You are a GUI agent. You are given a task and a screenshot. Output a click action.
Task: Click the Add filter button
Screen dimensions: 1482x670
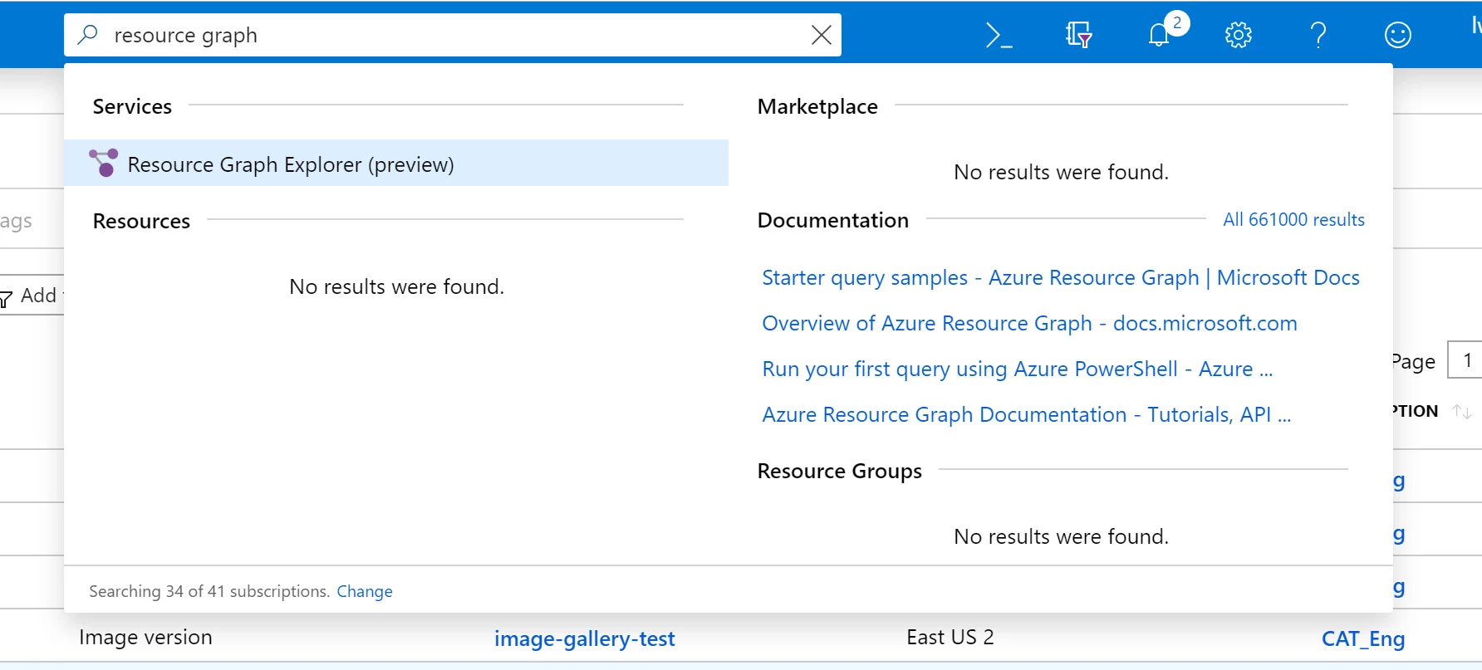coord(32,296)
